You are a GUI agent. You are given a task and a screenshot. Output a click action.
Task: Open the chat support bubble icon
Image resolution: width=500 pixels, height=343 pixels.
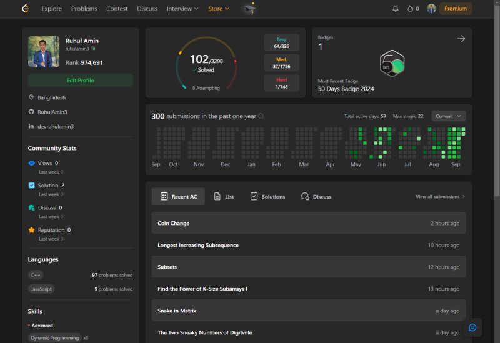(472, 327)
